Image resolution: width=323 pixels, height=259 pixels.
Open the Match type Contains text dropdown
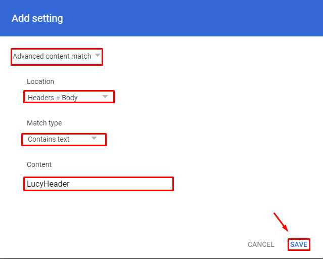(64, 140)
